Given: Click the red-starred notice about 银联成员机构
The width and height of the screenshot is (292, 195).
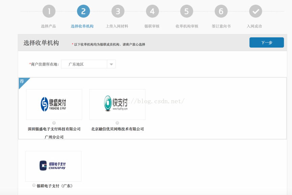Looking at the screenshot, I should (108, 44).
